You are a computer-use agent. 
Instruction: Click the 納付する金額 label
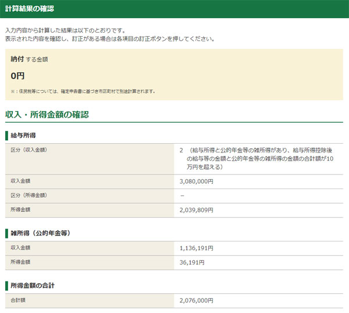click(x=29, y=59)
